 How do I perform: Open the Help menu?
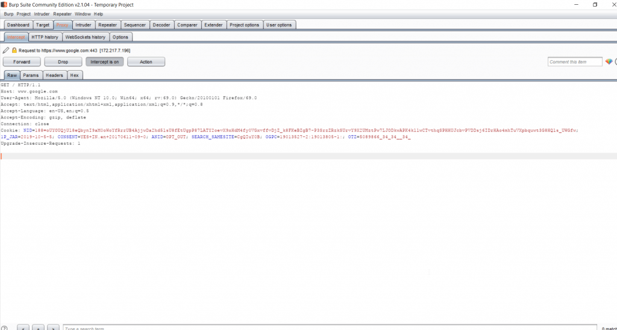[98, 14]
